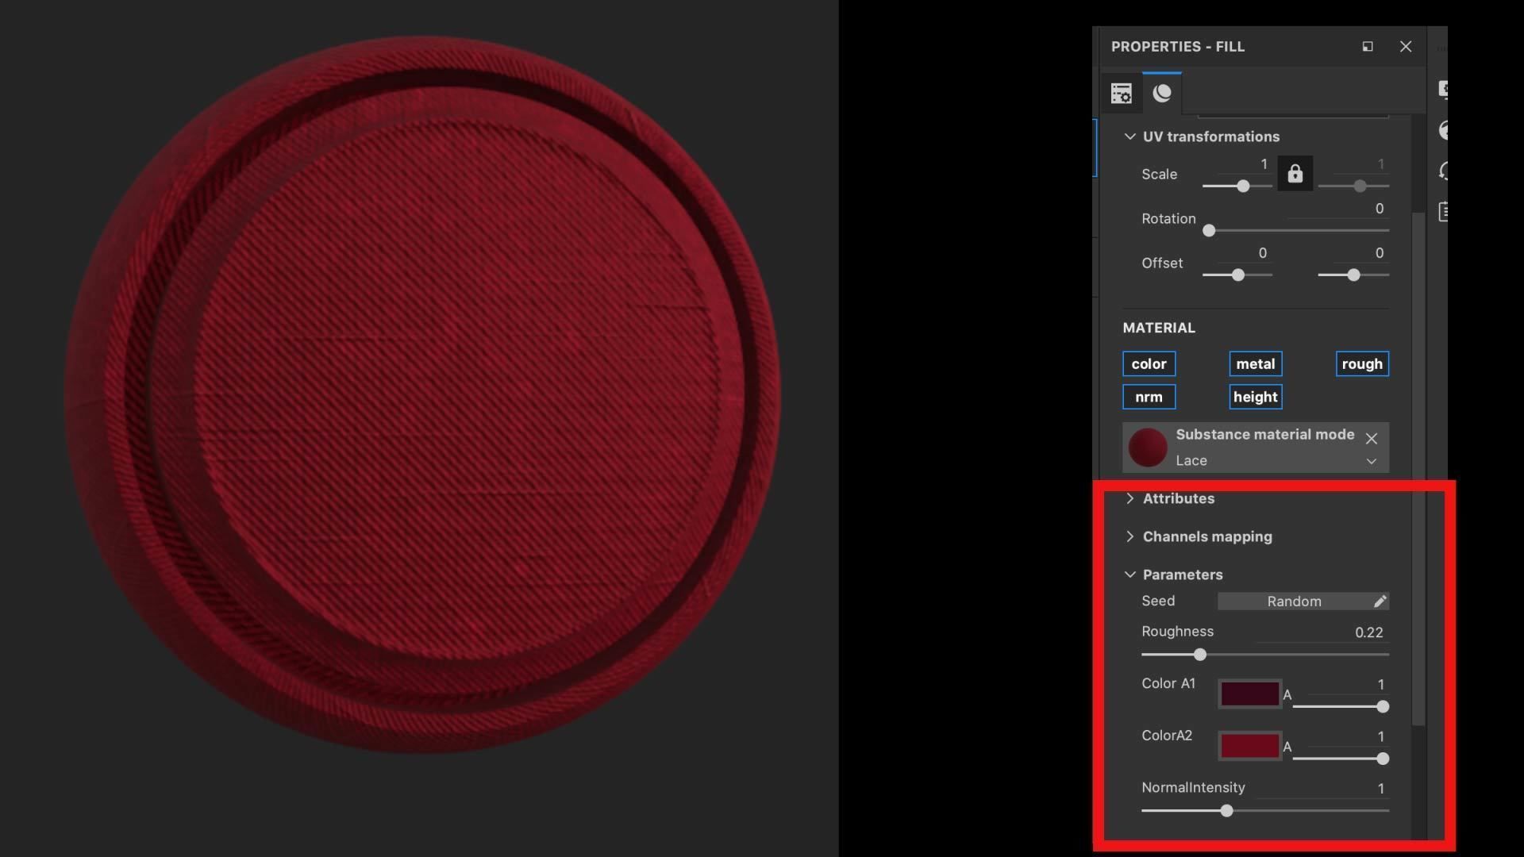Screen dimensions: 1524x857
Task: Click the pencil icon beside Seed Random
Action: [x=1380, y=601]
